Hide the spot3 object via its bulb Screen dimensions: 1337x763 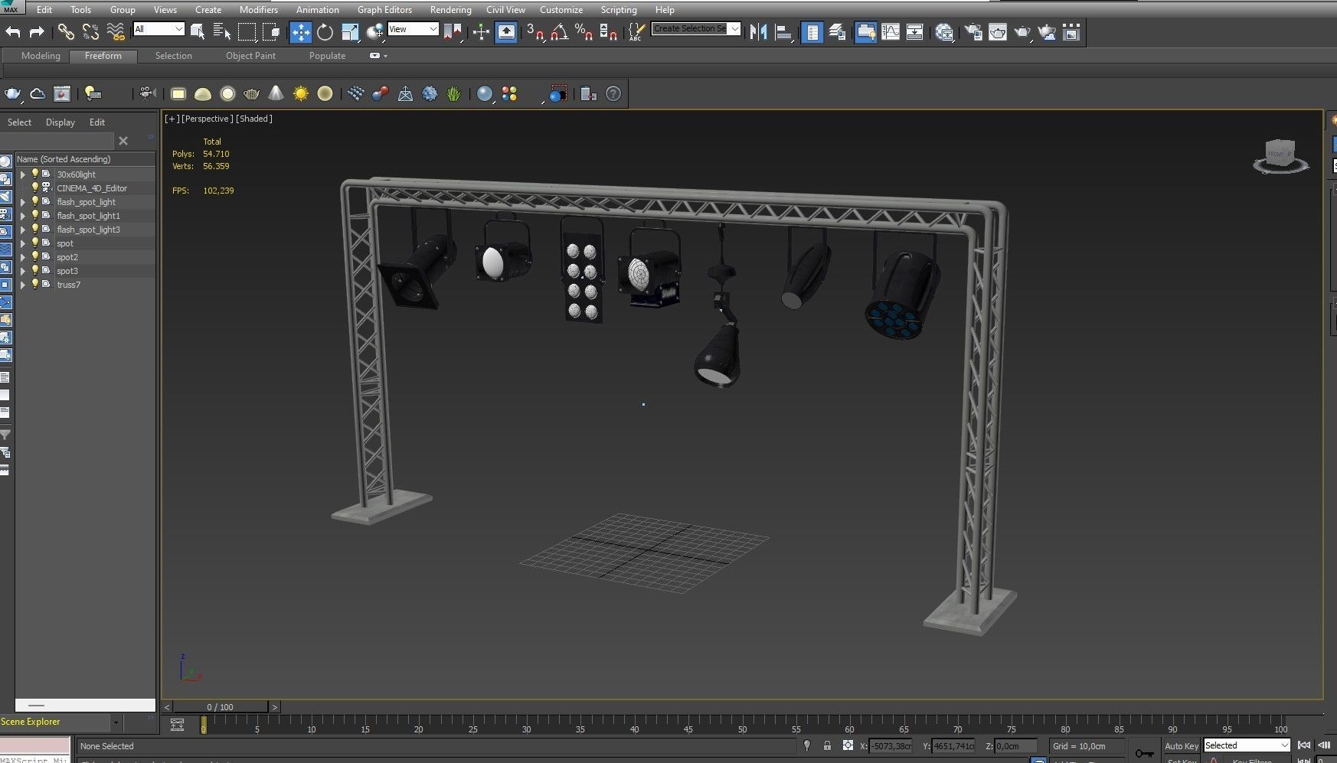(x=35, y=270)
